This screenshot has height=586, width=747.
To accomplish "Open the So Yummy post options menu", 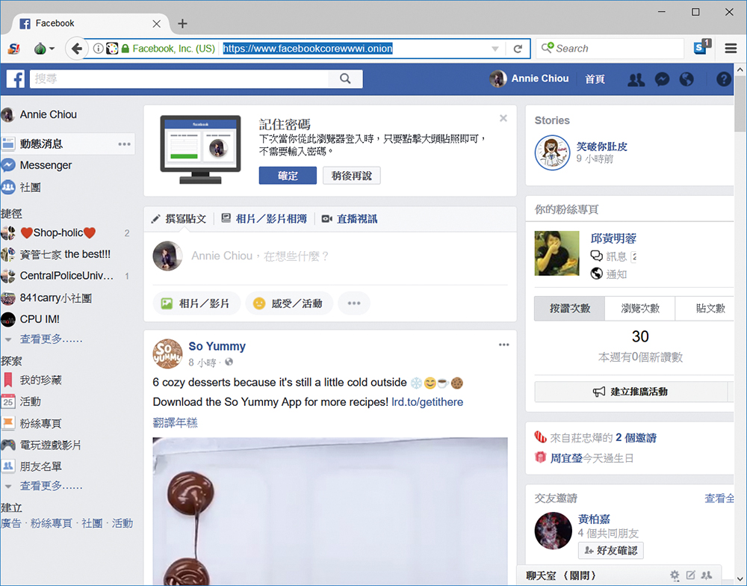I will click(x=504, y=345).
